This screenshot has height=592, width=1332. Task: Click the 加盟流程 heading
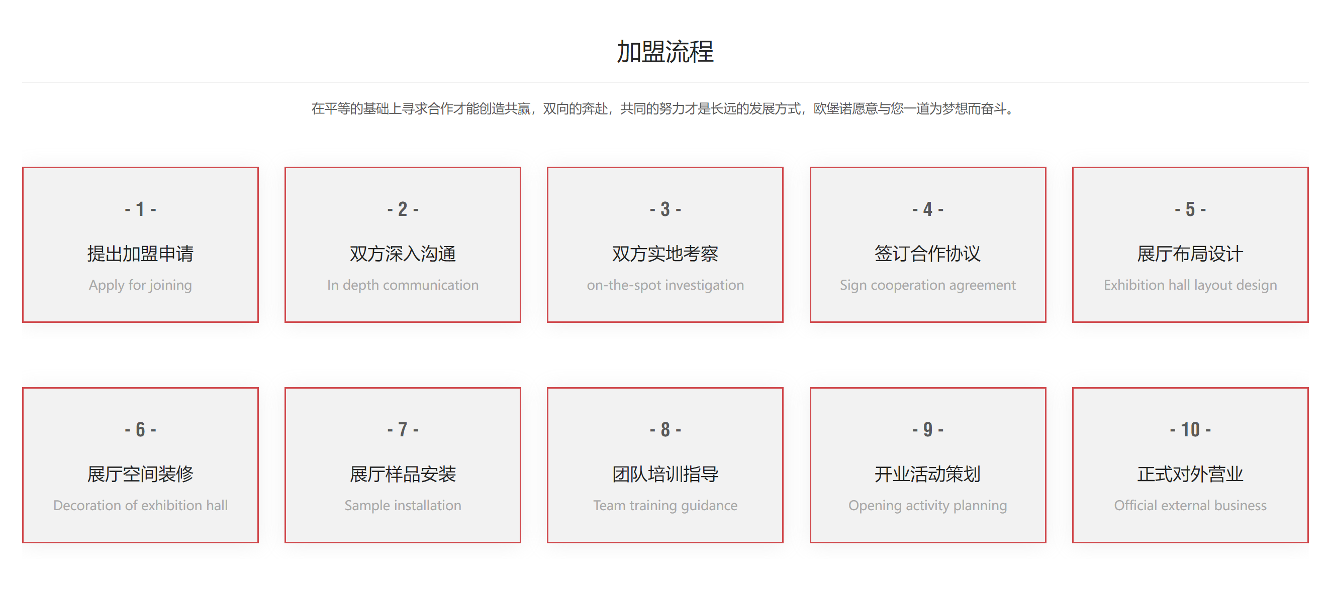(x=665, y=52)
